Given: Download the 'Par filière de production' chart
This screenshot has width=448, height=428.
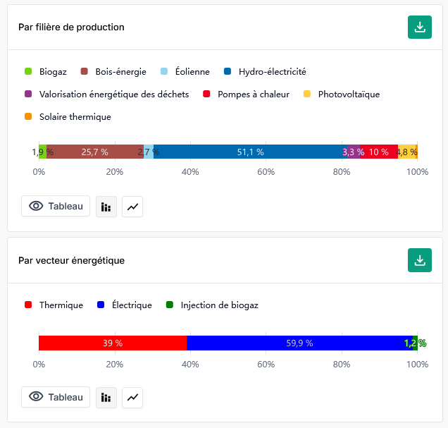Looking at the screenshot, I should [419, 27].
